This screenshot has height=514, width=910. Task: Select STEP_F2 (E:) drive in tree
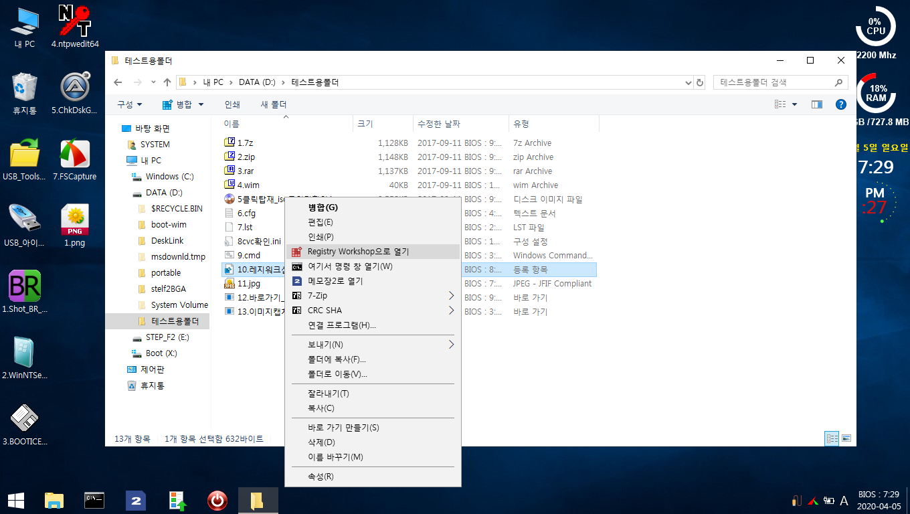click(x=167, y=337)
